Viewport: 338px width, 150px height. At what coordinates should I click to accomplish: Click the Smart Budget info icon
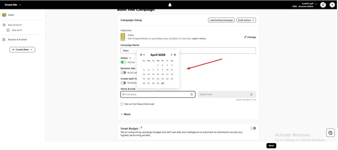click(x=140, y=129)
